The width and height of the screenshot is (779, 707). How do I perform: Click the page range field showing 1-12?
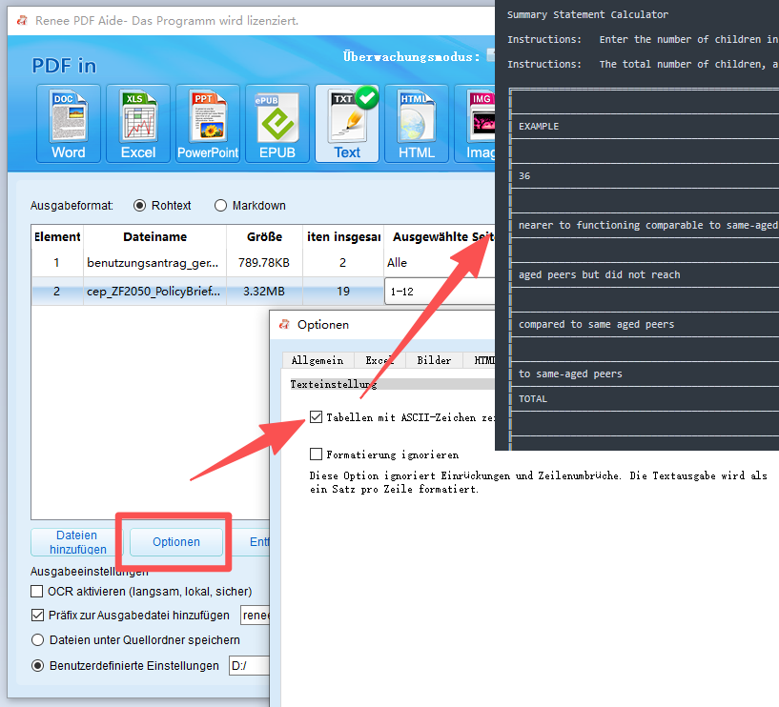439,292
